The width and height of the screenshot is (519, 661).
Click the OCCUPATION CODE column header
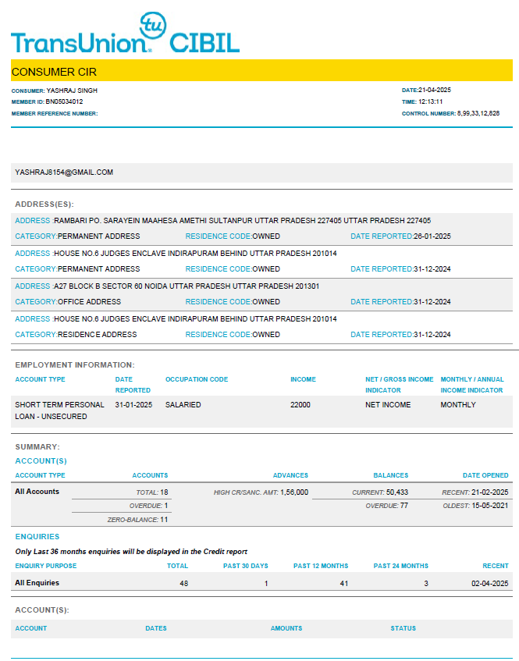197,379
